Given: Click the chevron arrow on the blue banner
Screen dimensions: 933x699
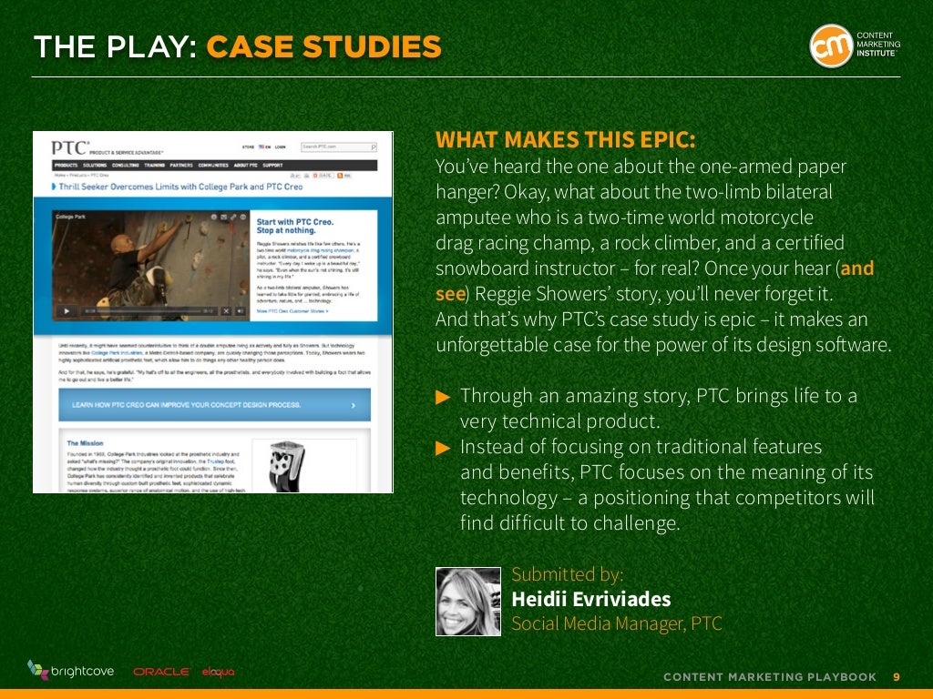Looking at the screenshot, I should coord(354,405).
